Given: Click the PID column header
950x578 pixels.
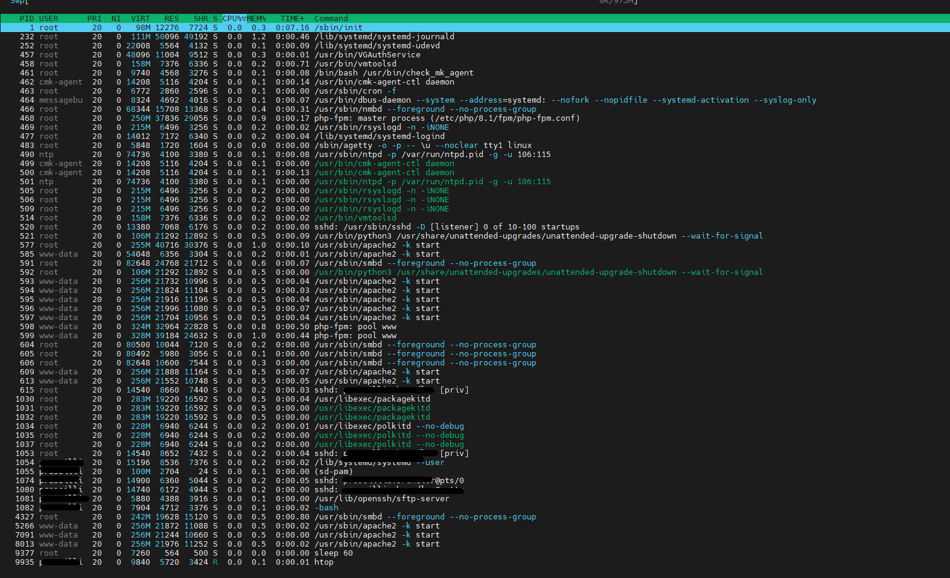Looking at the screenshot, I should click(27, 19).
